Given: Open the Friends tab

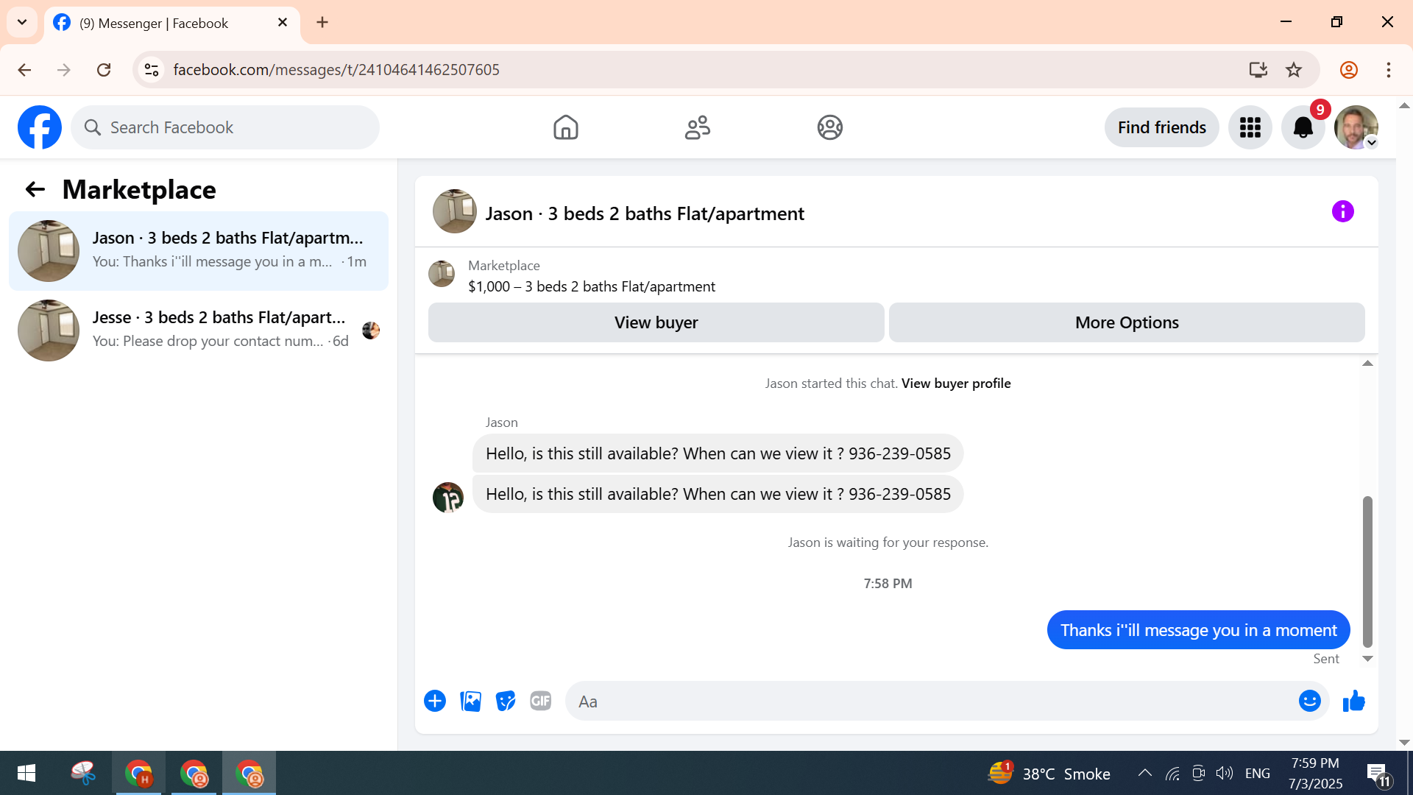Looking at the screenshot, I should point(697,128).
